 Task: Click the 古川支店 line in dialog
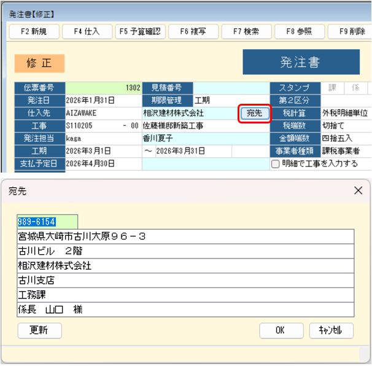click(185, 280)
